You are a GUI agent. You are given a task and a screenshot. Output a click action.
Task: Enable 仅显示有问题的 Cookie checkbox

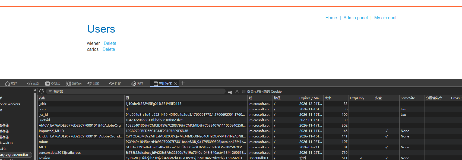point(244,91)
